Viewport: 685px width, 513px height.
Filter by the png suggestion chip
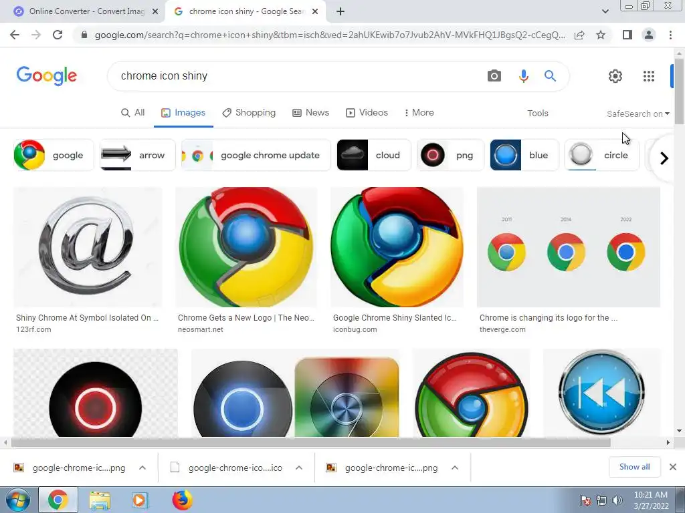[450, 155]
